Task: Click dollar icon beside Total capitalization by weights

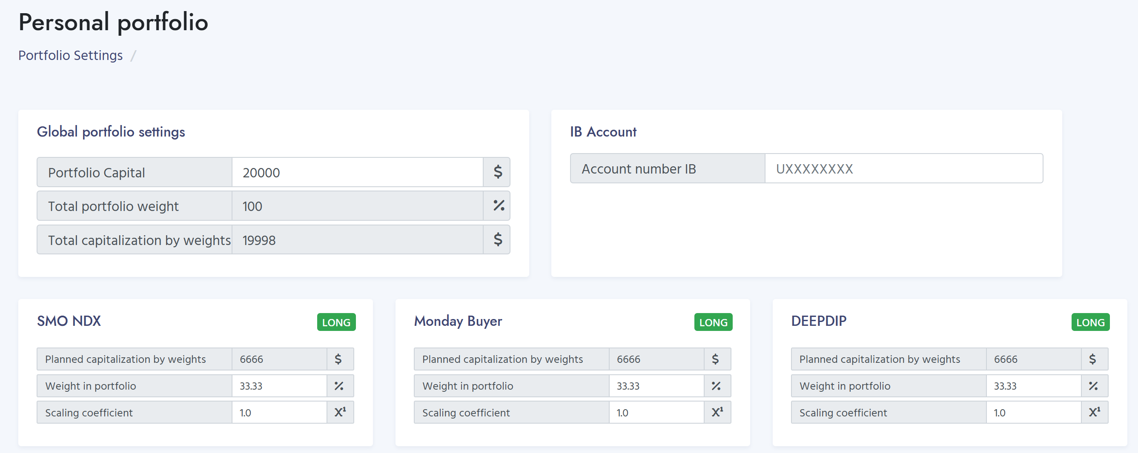Action: [497, 240]
